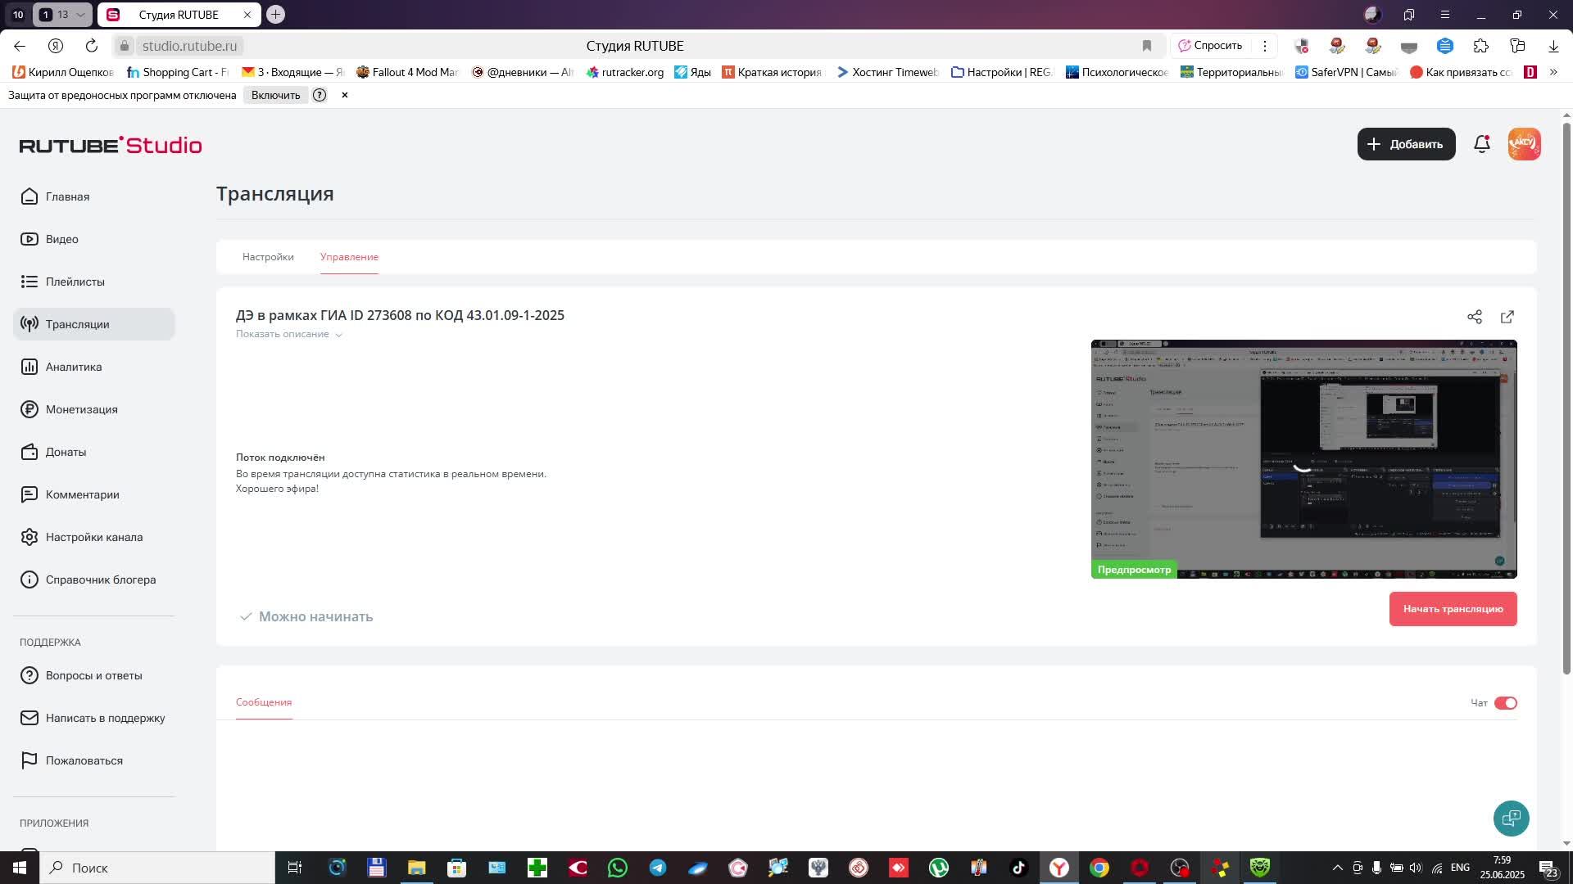Click the stream preview thumbnail

[1303, 458]
